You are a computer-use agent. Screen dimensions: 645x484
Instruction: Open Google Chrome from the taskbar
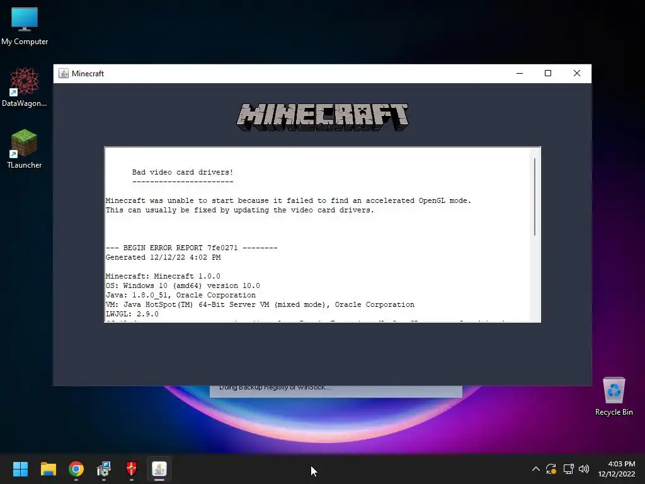click(76, 469)
